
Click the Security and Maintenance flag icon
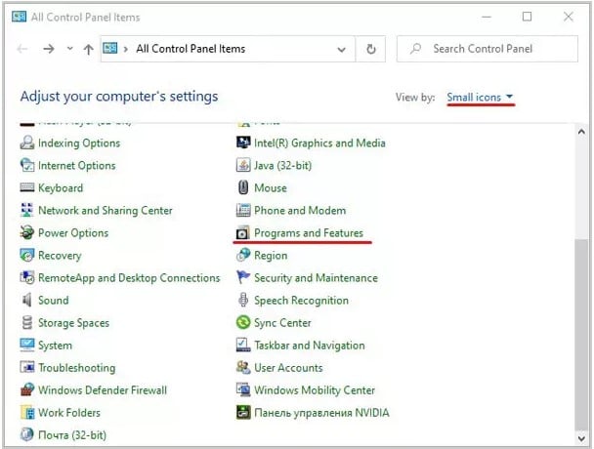point(243,277)
